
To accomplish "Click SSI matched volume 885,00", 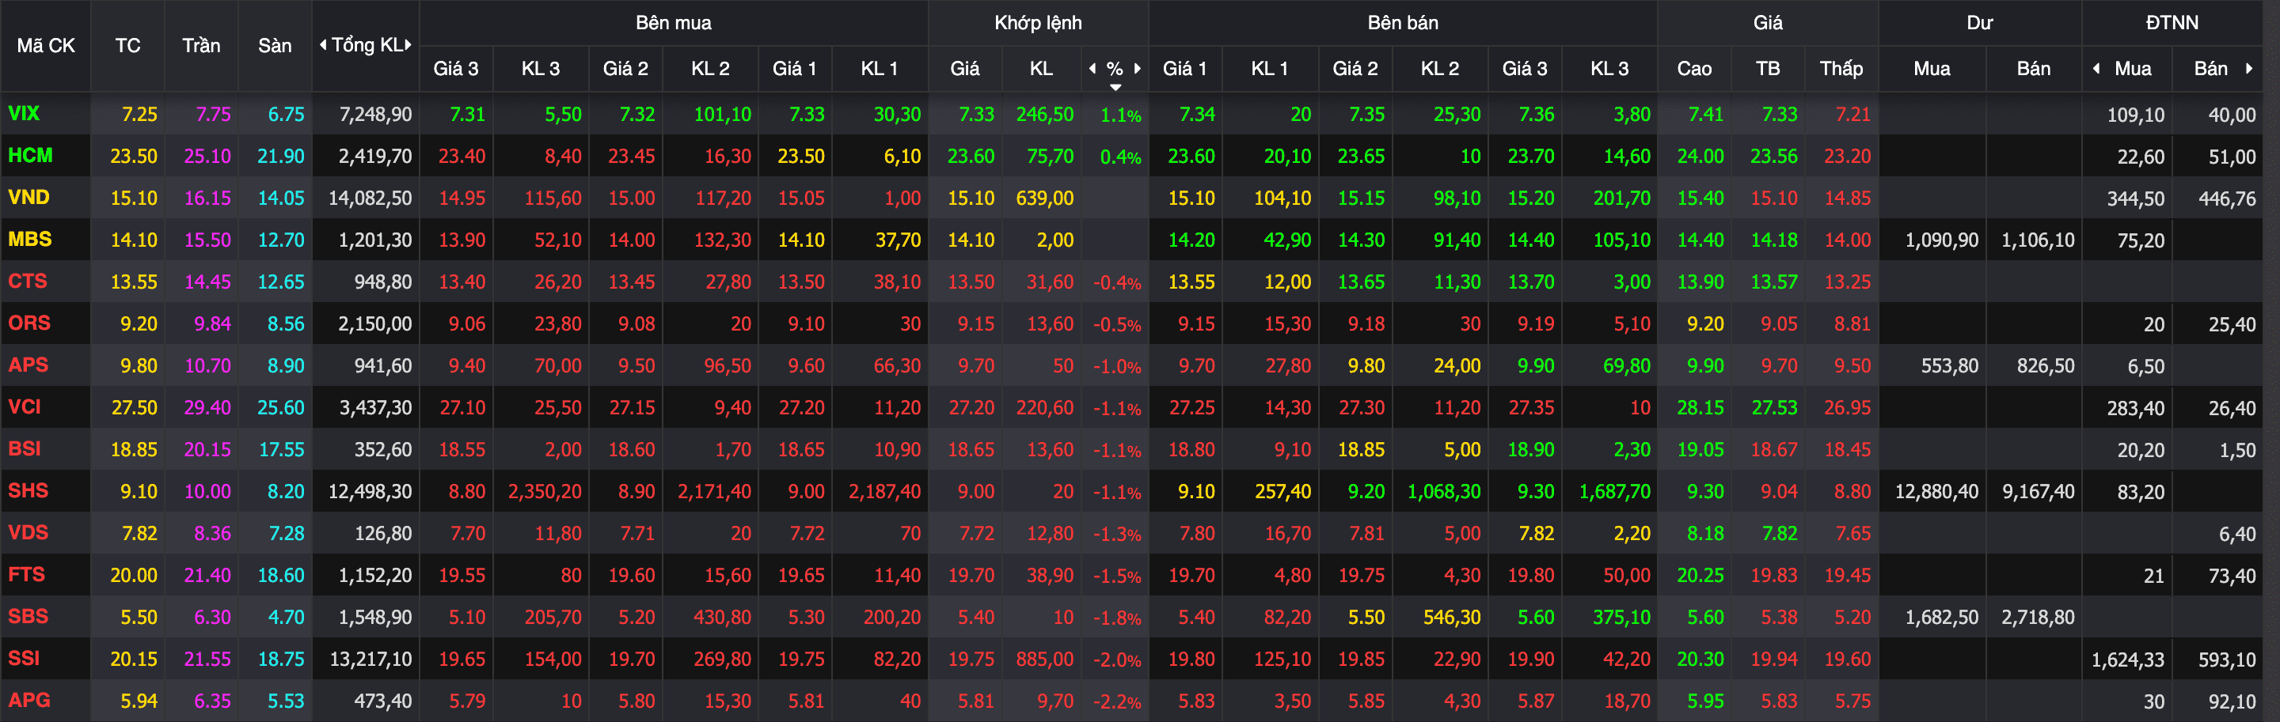I will (x=1044, y=660).
